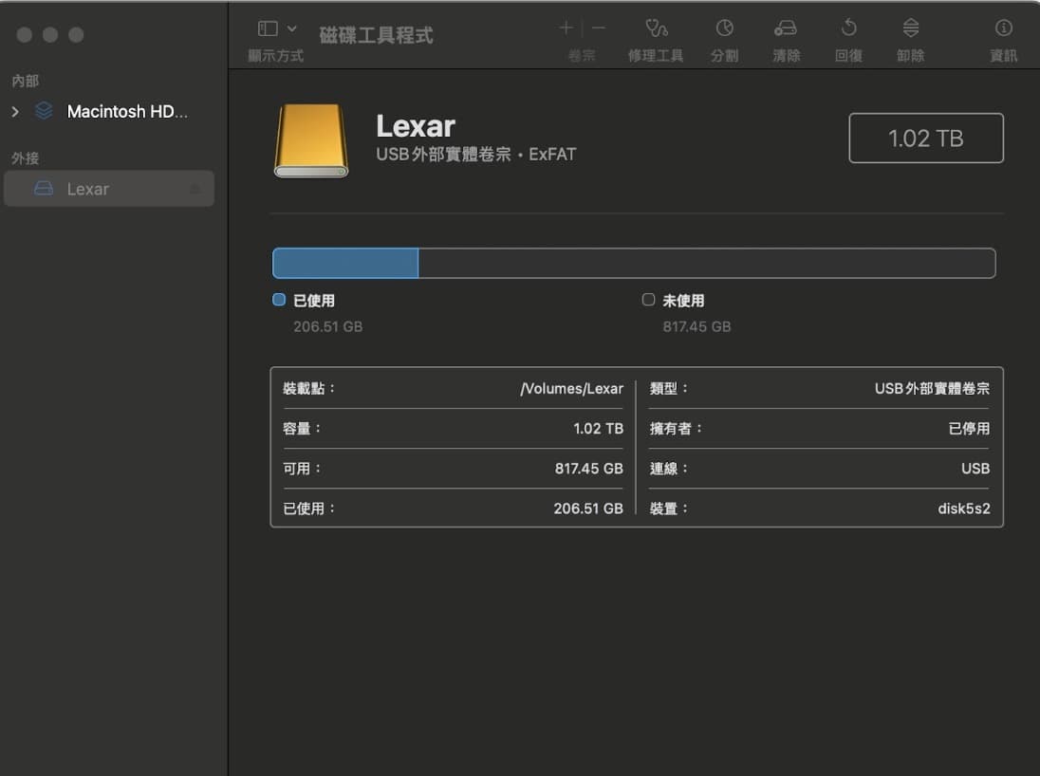Run the 修理工具 first aid icon
Image resolution: width=1040 pixels, height=776 pixels.
coord(656,28)
